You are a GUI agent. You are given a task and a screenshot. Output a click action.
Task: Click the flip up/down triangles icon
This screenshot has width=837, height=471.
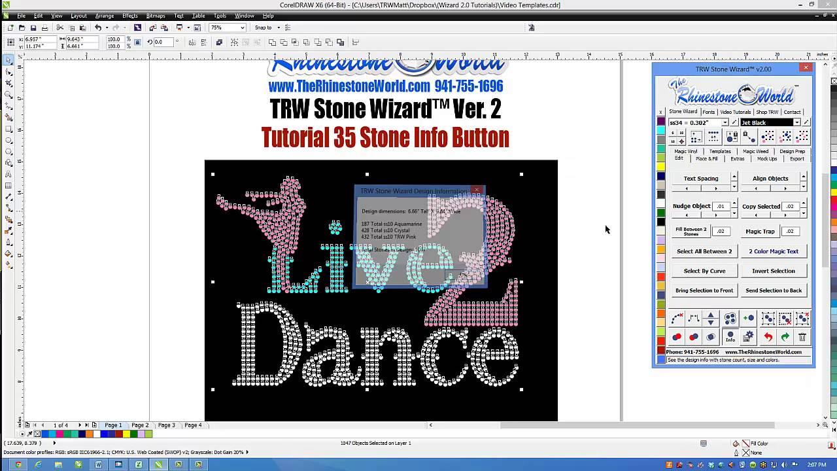click(711, 319)
